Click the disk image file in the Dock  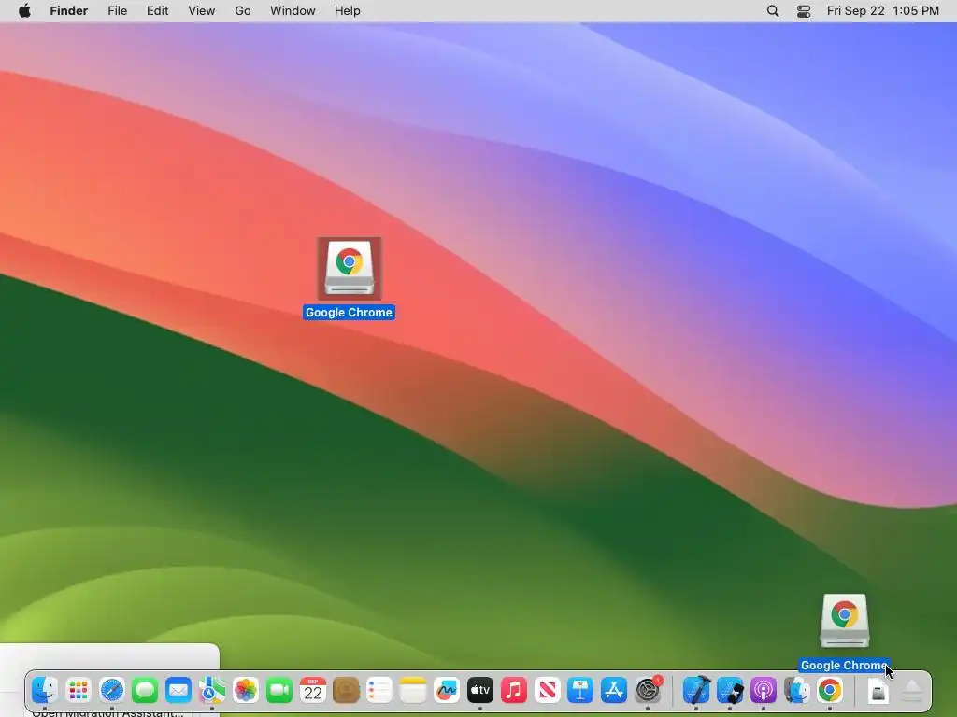pos(878,691)
